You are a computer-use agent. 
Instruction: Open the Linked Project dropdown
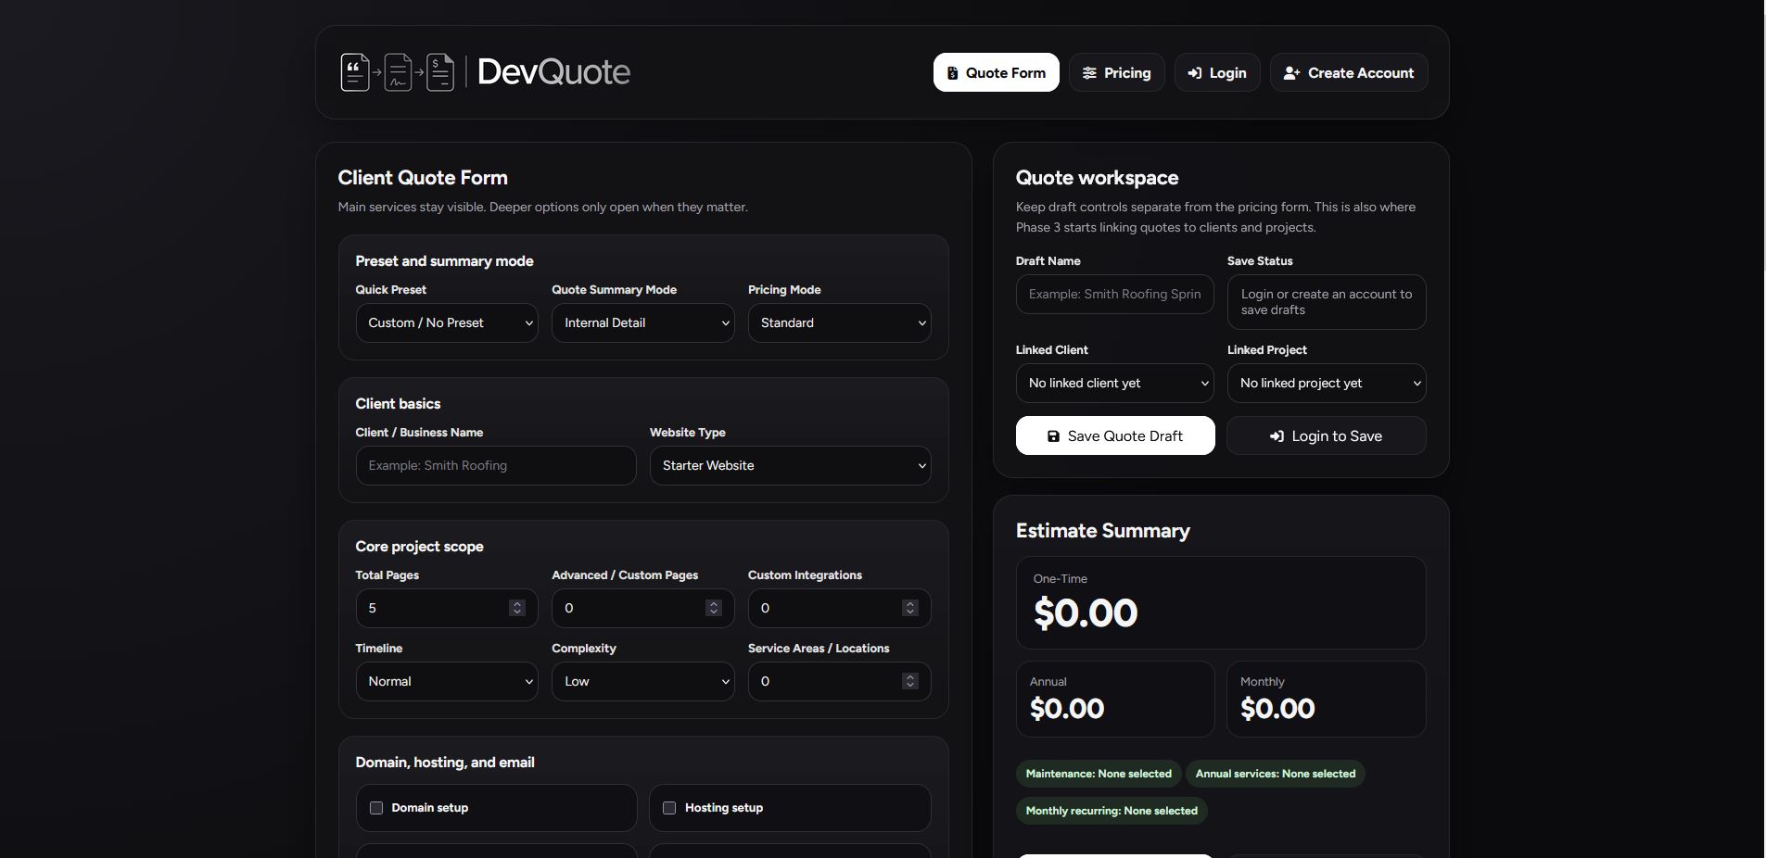(1327, 383)
